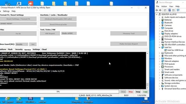Viewport: 186px width, 104px height.
Task: Click the Mode: SMART RESET log line
Action: pyautogui.click(x=9, y=73)
